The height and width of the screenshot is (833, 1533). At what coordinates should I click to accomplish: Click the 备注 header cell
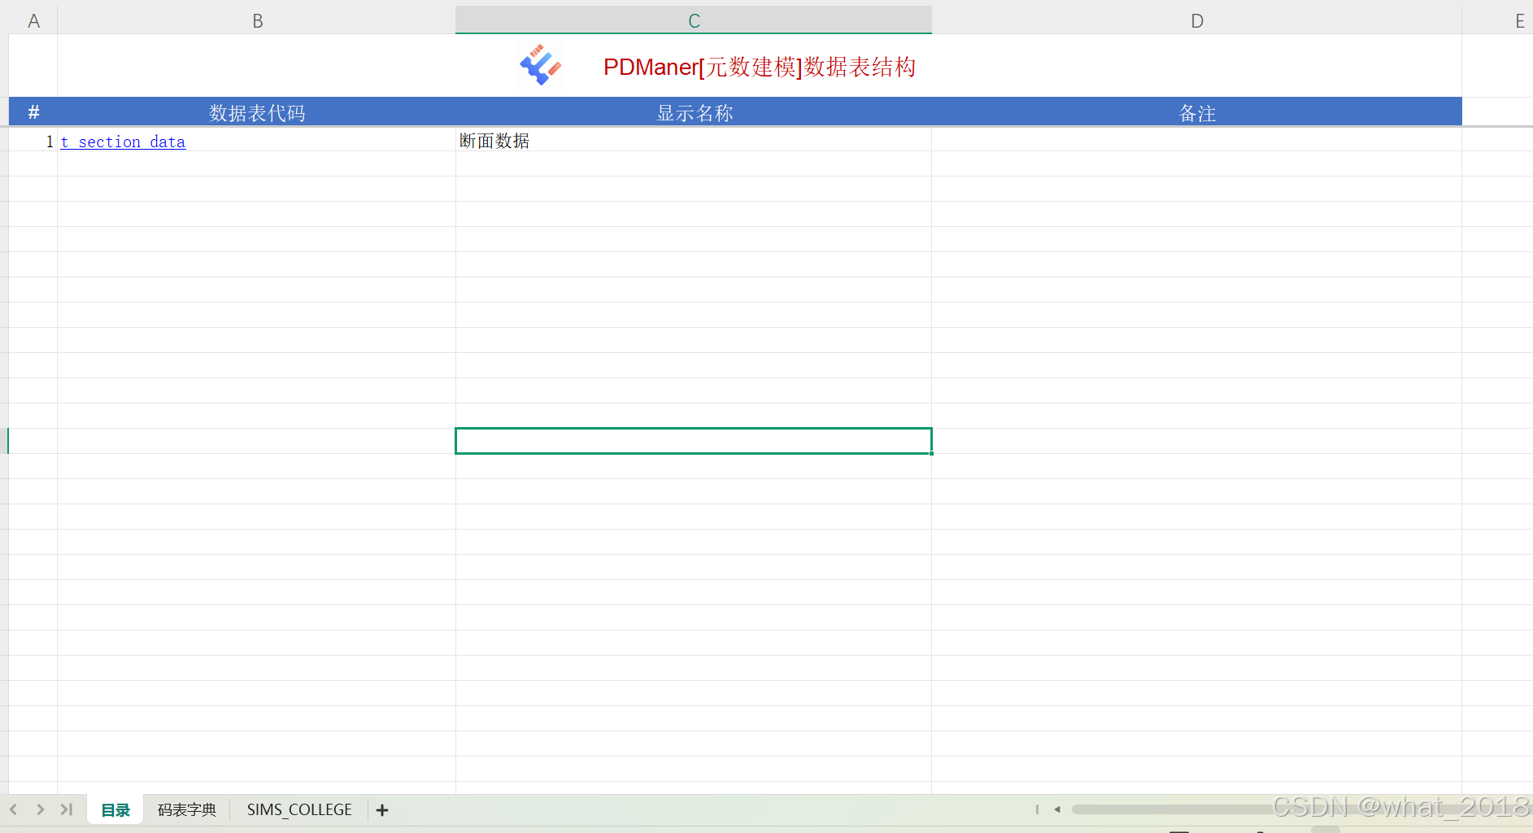1196,112
